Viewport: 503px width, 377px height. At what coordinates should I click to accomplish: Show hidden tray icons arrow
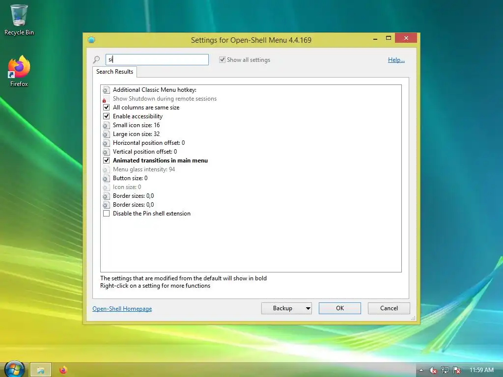click(x=421, y=370)
